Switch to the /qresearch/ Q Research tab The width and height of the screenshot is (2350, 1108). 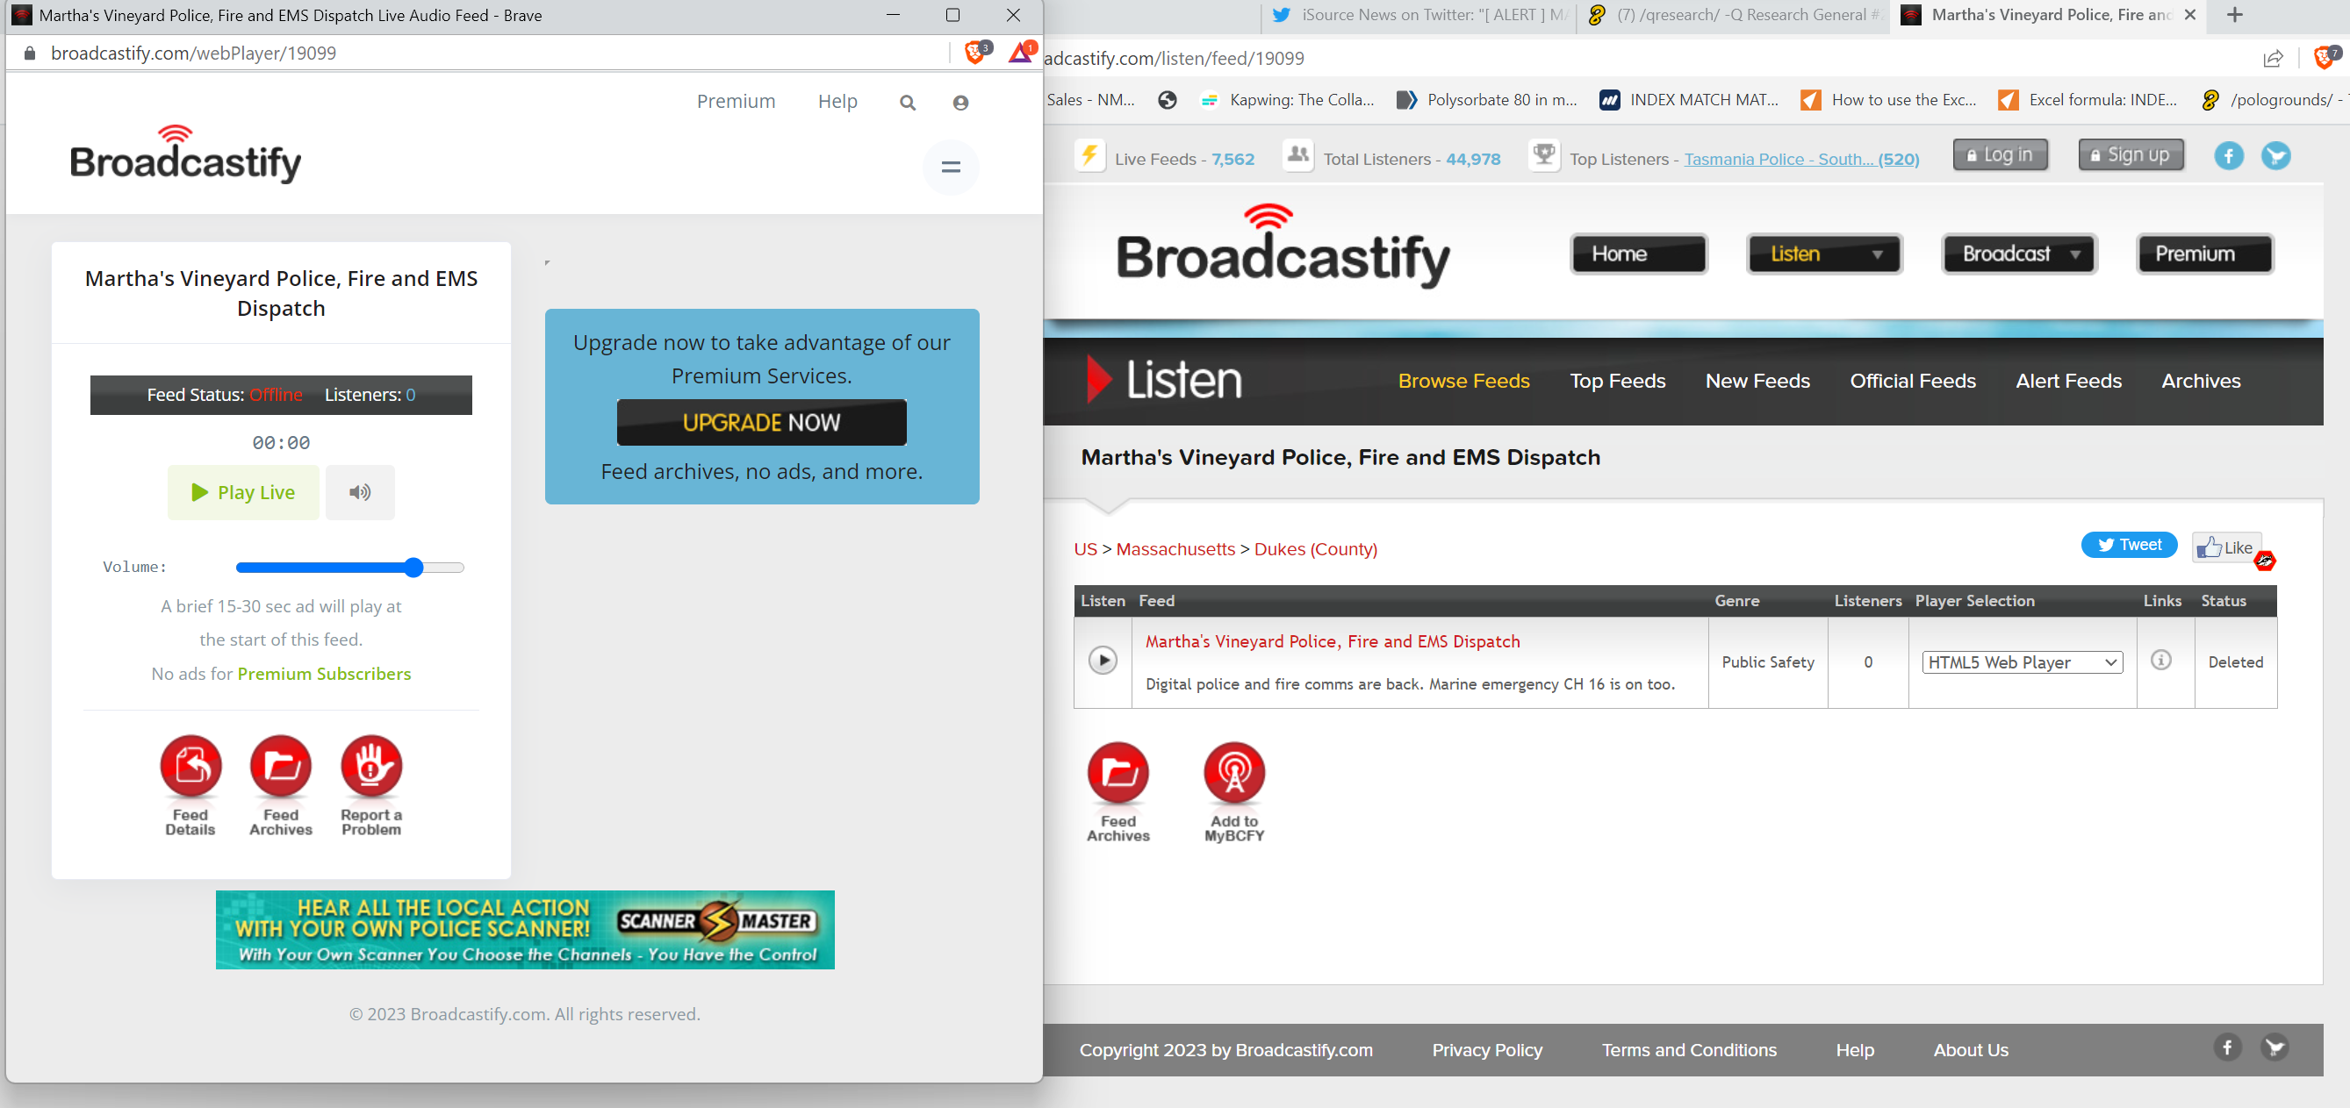coord(1733,16)
